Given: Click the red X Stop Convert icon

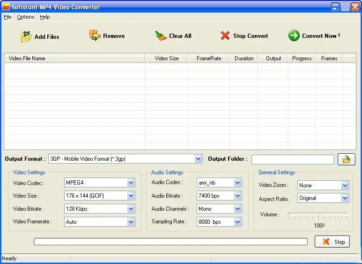Looking at the screenshot, I should tap(225, 36).
